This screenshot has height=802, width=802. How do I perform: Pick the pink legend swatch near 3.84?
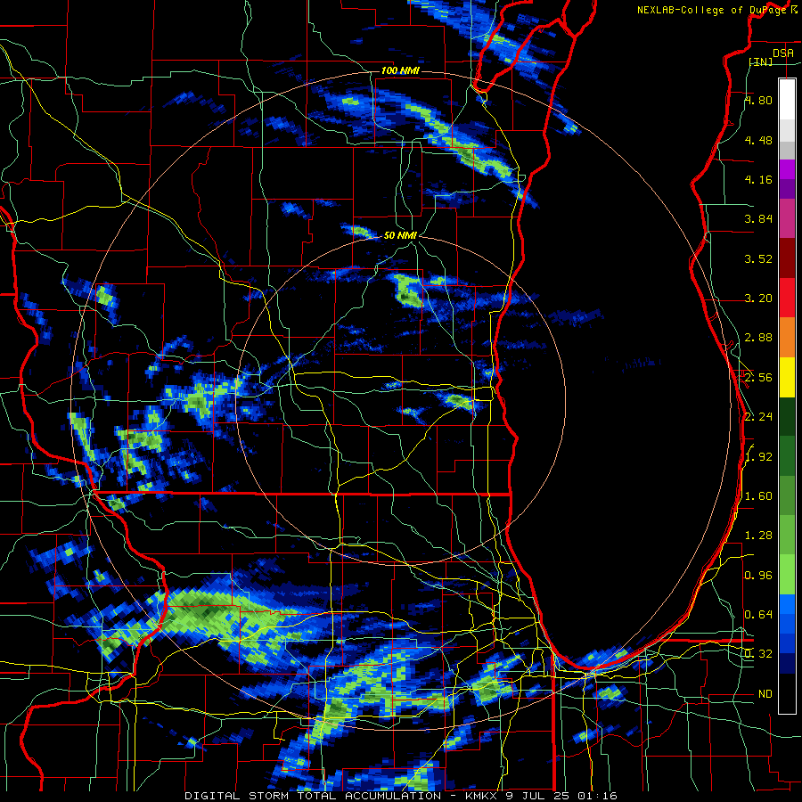(787, 219)
